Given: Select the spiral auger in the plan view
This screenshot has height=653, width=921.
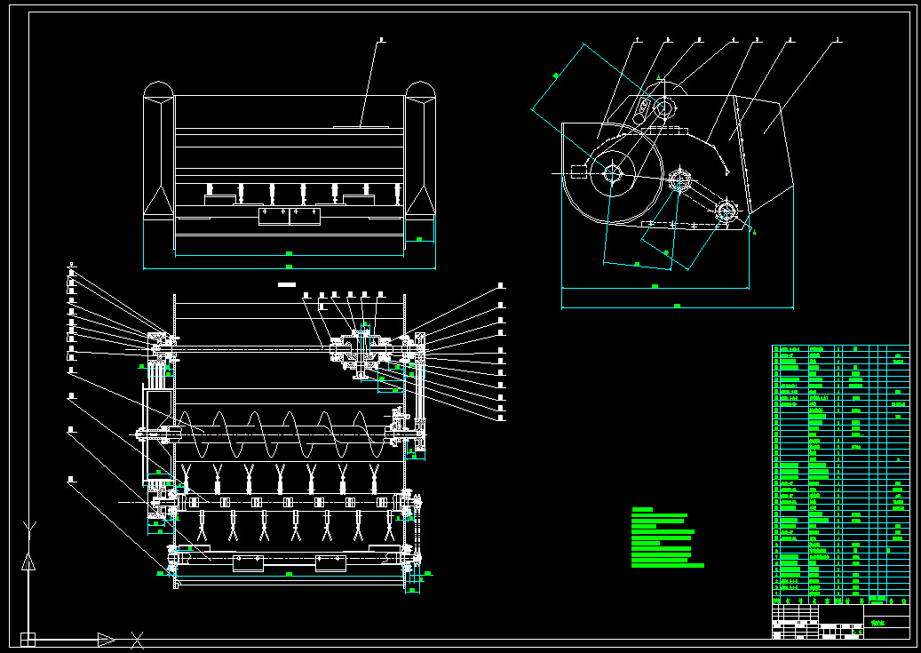Looking at the screenshot, I should (283, 434).
